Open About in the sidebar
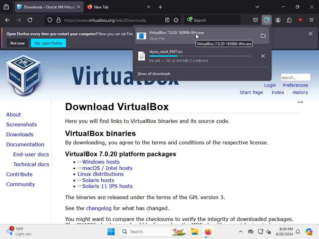This screenshot has width=319, height=239. click(13, 115)
